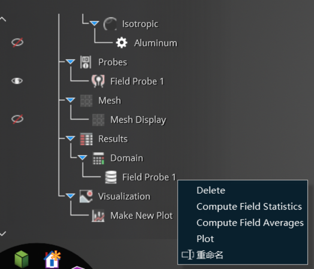Click the Results table icon

(x=86, y=139)
